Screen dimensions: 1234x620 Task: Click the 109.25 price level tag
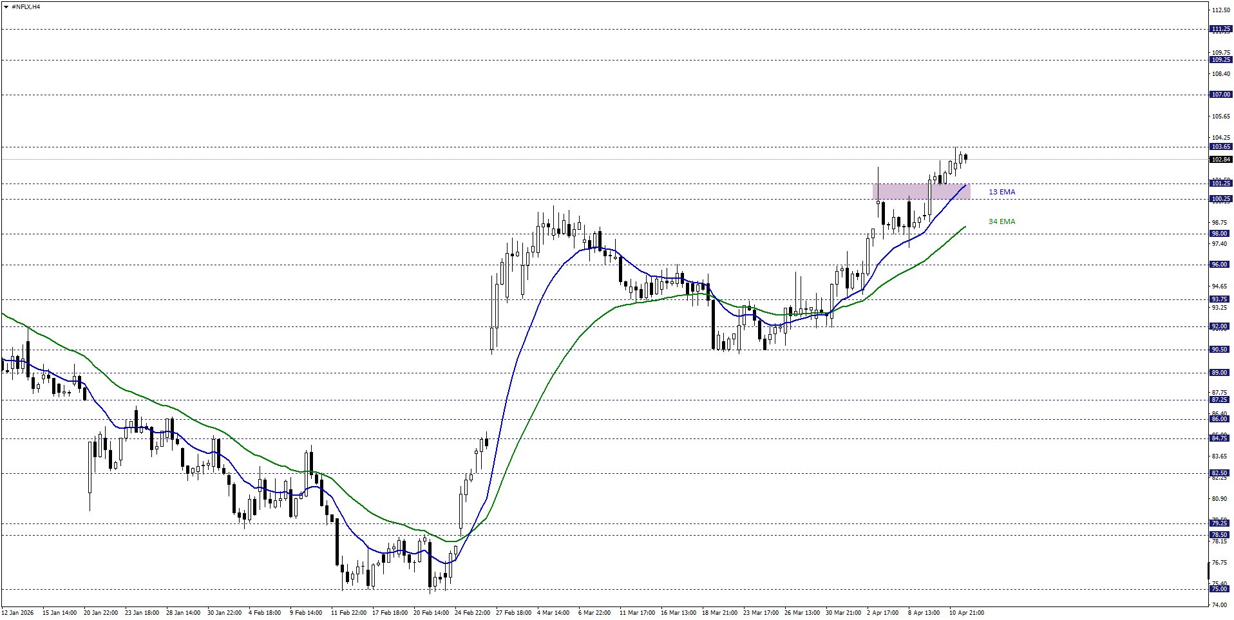1220,60
